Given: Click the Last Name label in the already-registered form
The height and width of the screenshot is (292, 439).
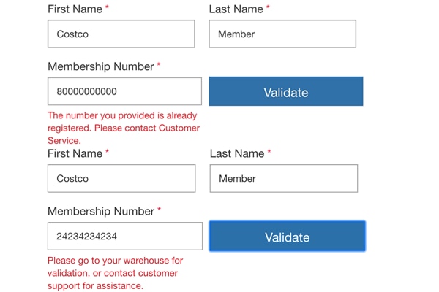Looking at the screenshot, I should click(x=236, y=9).
